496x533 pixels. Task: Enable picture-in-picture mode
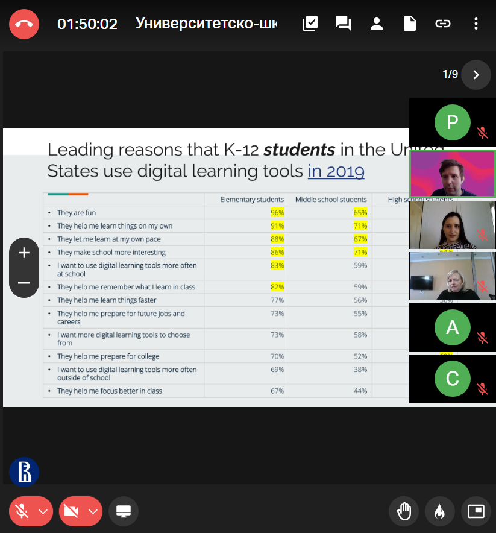(476, 511)
